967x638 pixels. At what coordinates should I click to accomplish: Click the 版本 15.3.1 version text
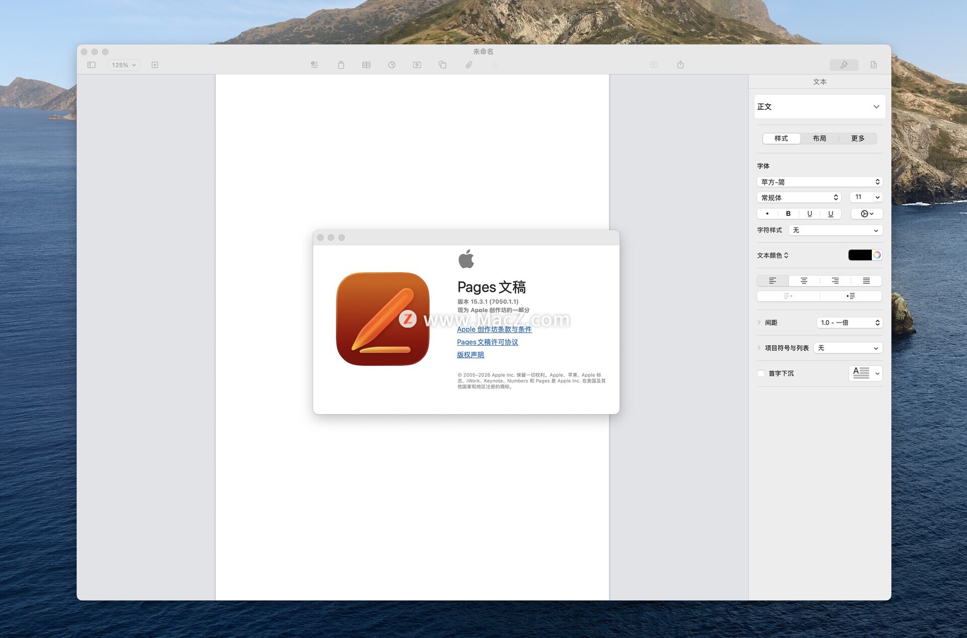coord(488,302)
